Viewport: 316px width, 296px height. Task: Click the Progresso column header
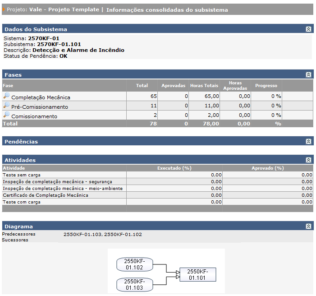tap(266, 86)
